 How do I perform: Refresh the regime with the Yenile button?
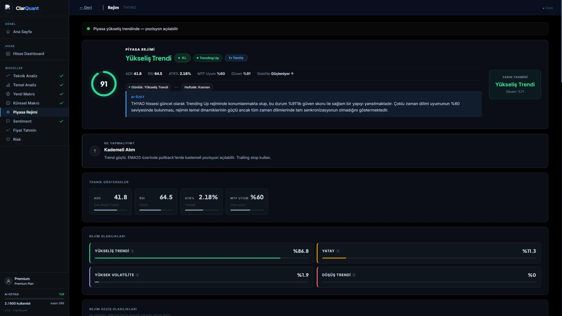click(236, 58)
